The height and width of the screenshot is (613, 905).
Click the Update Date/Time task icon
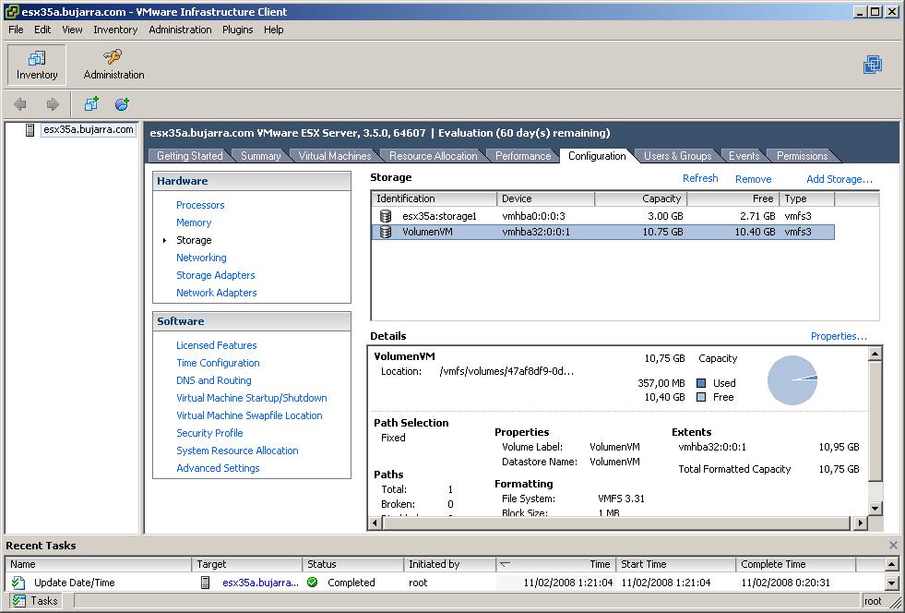[x=18, y=583]
